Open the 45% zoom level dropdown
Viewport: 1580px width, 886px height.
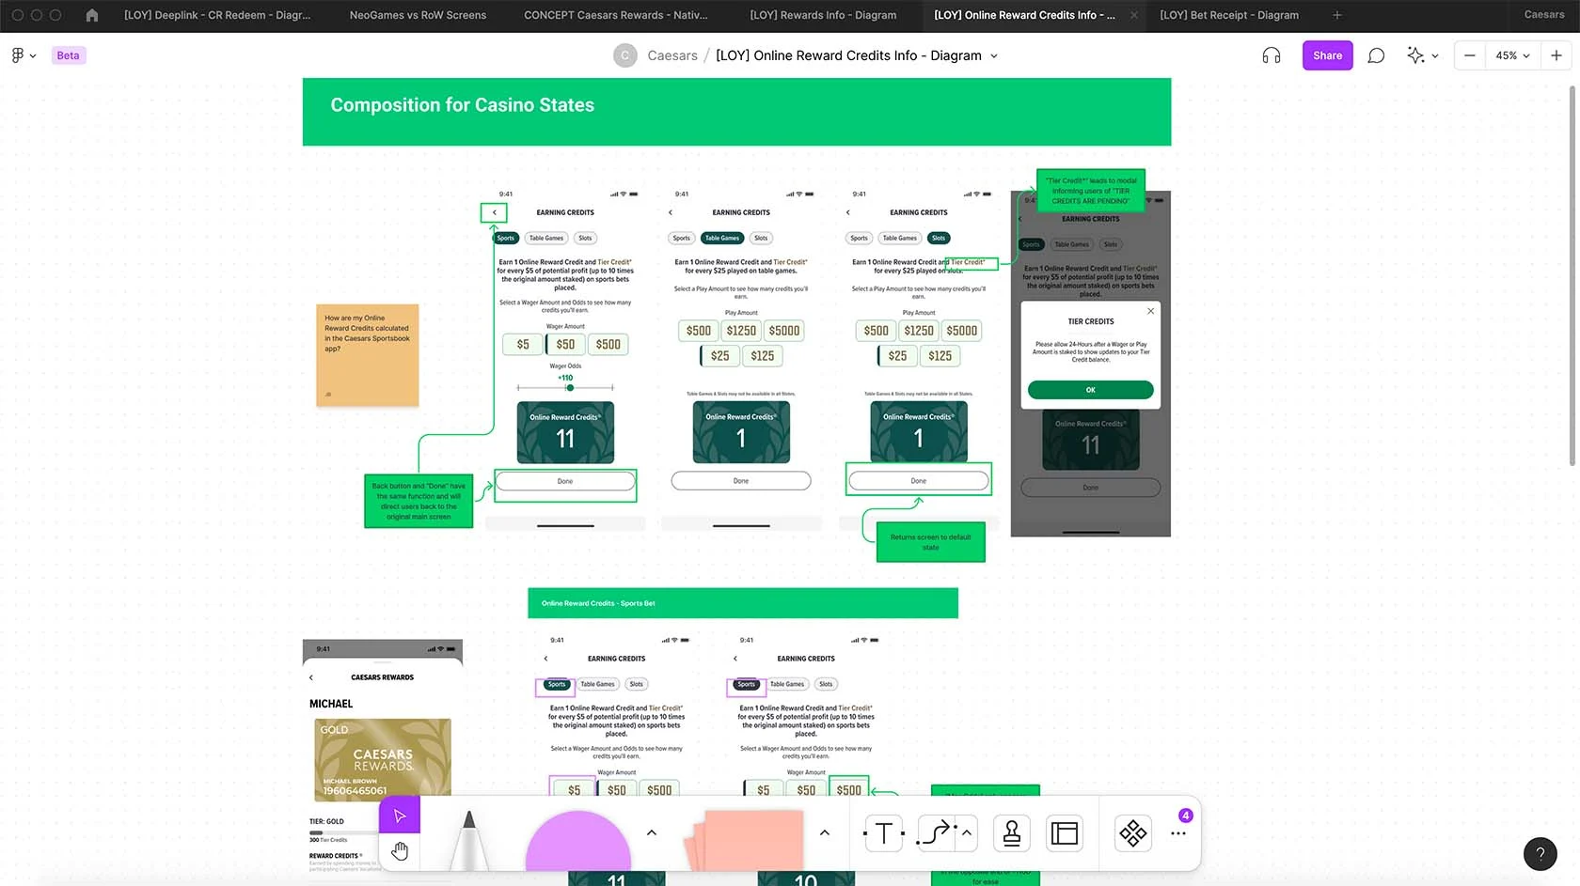pyautogui.click(x=1512, y=55)
